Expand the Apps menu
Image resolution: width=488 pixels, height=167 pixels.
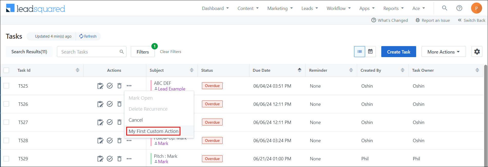click(x=367, y=8)
